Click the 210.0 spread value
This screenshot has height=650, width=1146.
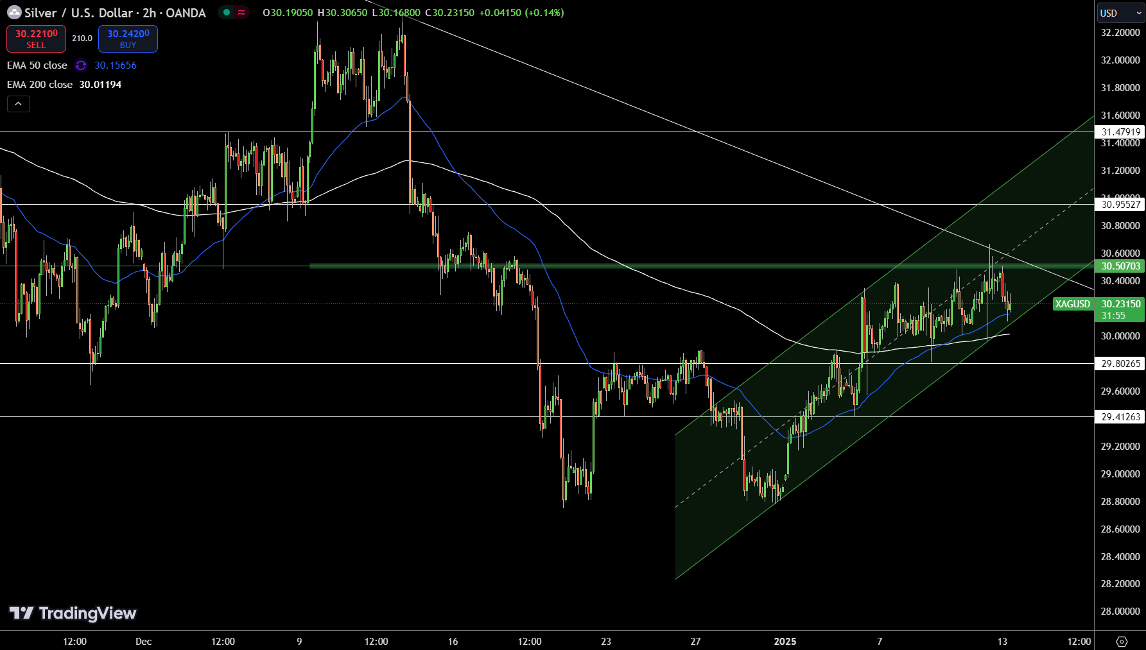82,38
